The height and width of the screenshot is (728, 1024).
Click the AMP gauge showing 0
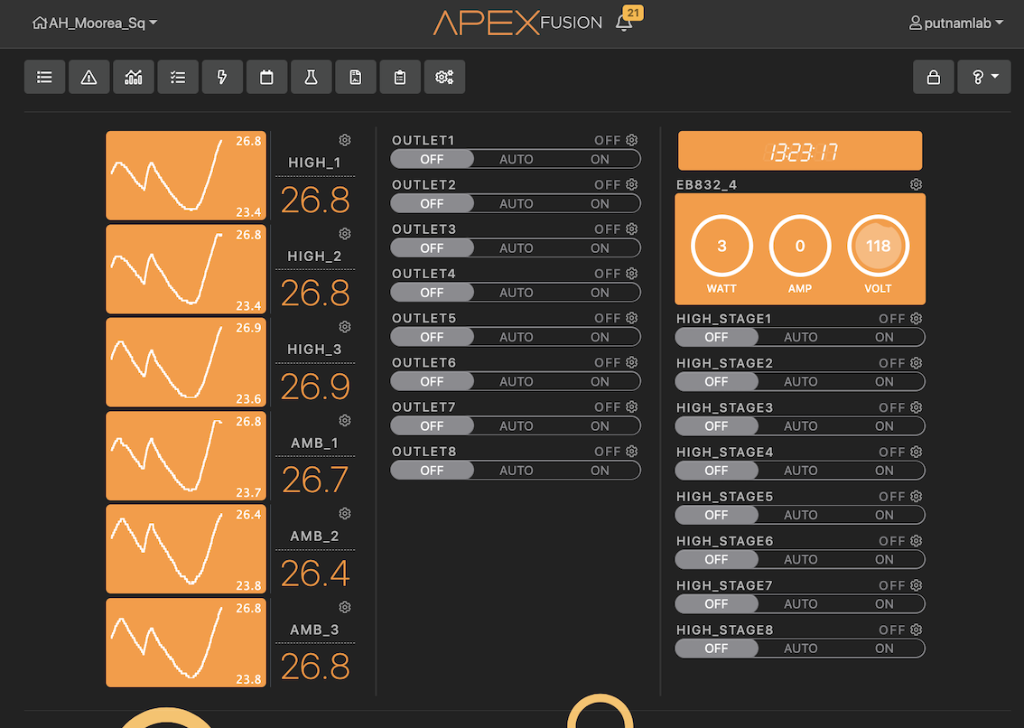pos(800,246)
